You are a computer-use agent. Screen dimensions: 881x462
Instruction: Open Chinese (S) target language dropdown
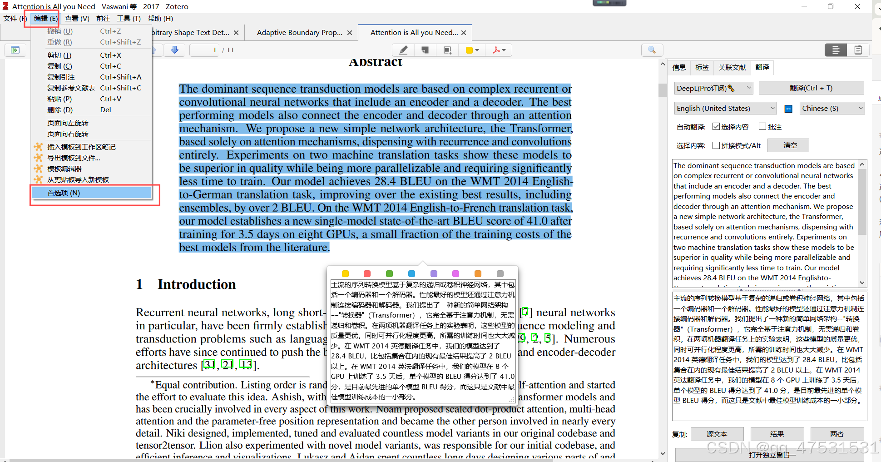coord(832,108)
